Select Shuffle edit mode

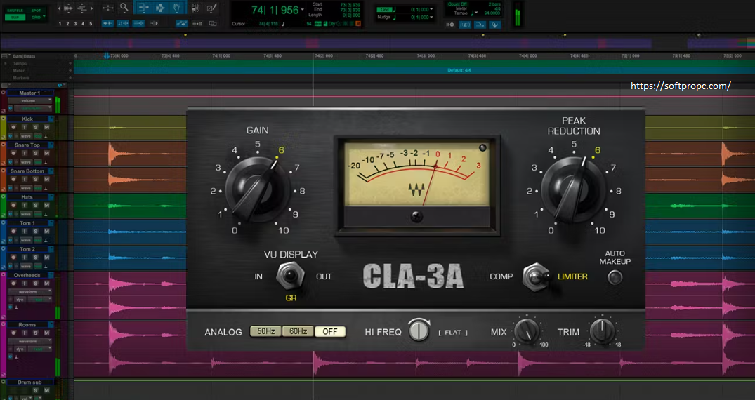[x=15, y=10]
